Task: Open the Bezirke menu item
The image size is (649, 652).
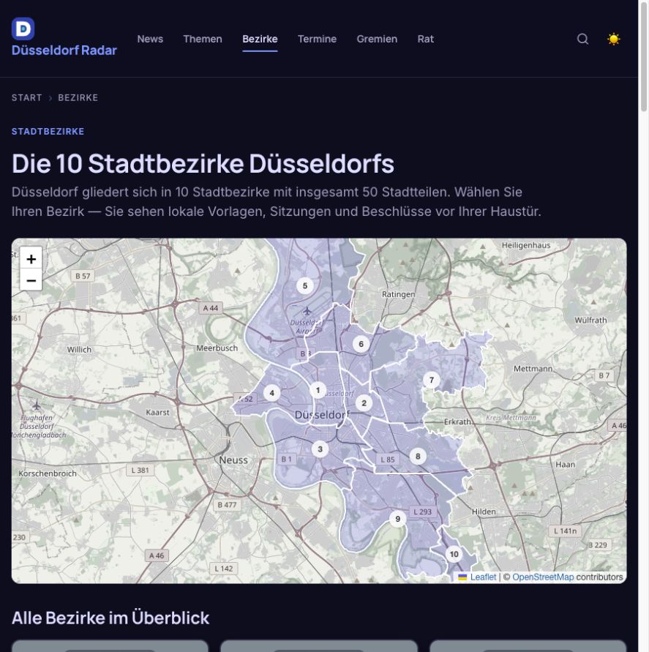Action: [x=260, y=39]
